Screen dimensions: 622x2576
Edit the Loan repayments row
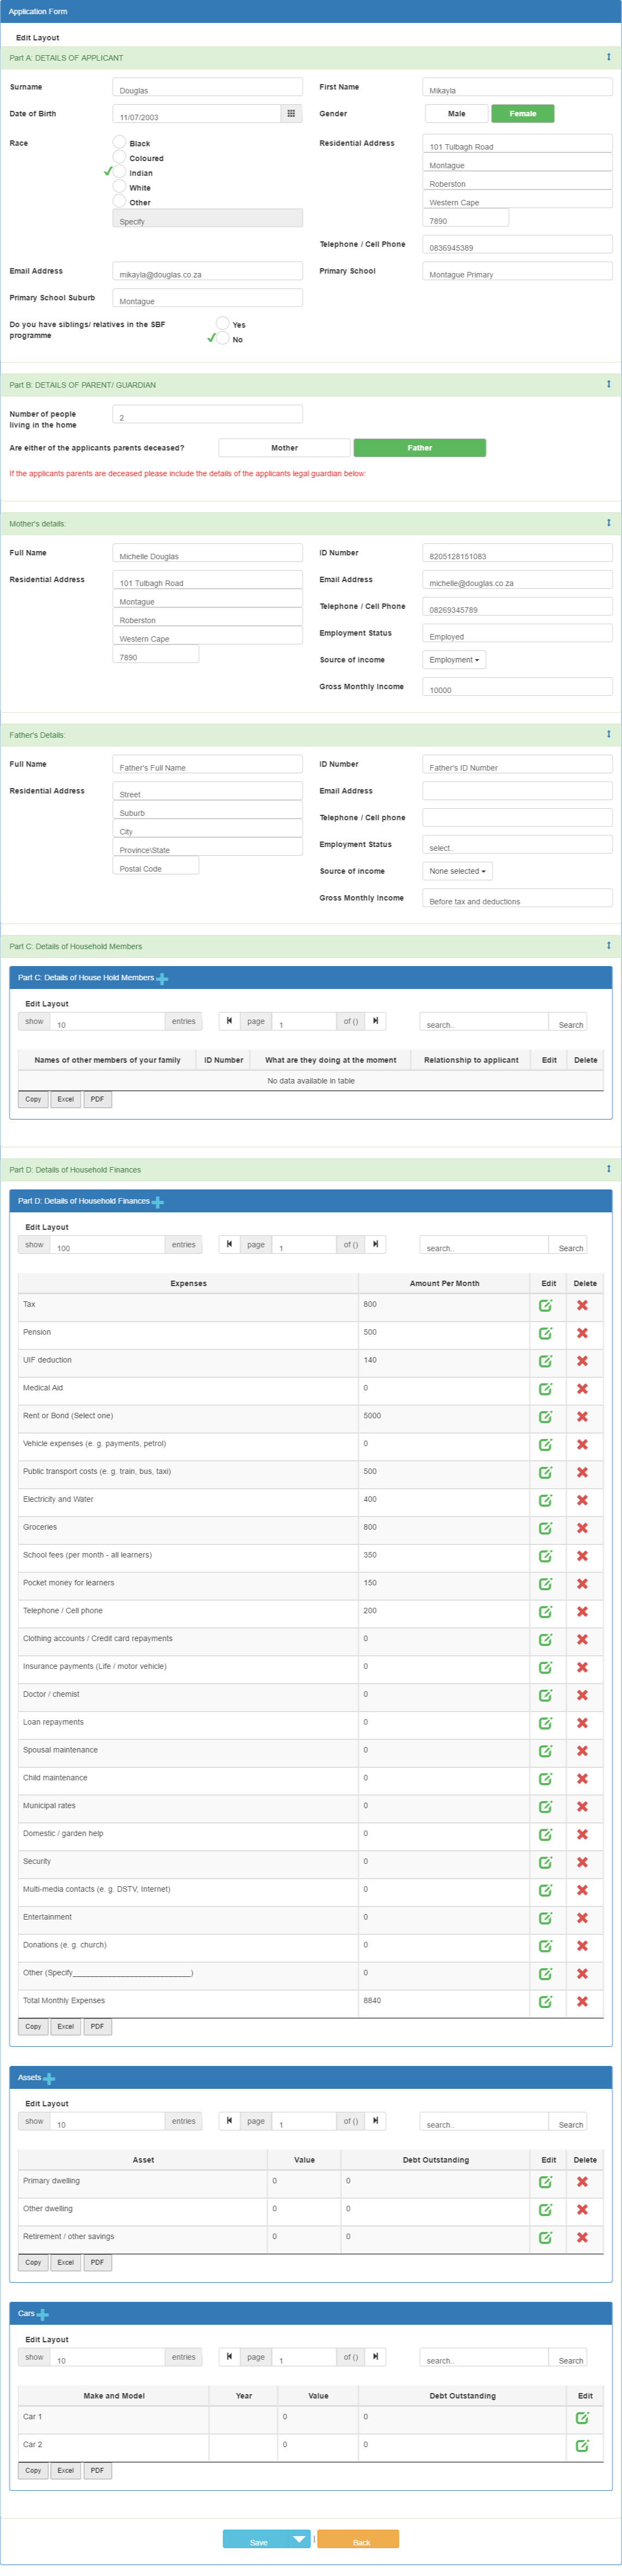point(545,1723)
